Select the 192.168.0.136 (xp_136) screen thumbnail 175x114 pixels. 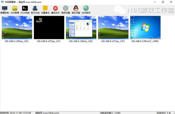tap(81, 28)
